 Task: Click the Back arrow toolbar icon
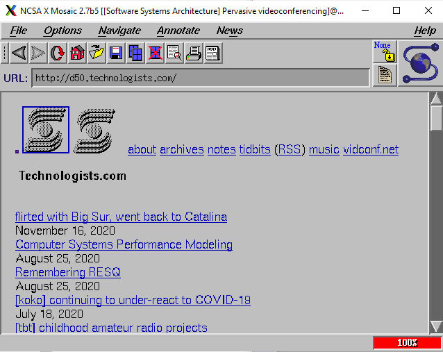(x=19, y=53)
